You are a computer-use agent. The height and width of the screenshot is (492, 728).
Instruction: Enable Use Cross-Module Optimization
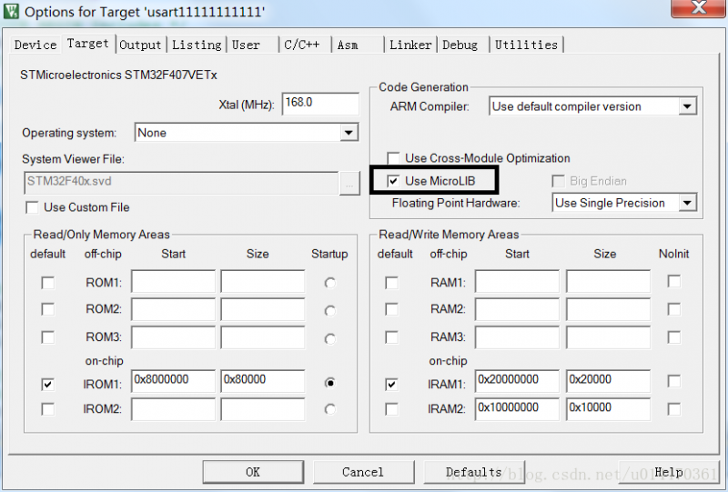[x=393, y=158]
